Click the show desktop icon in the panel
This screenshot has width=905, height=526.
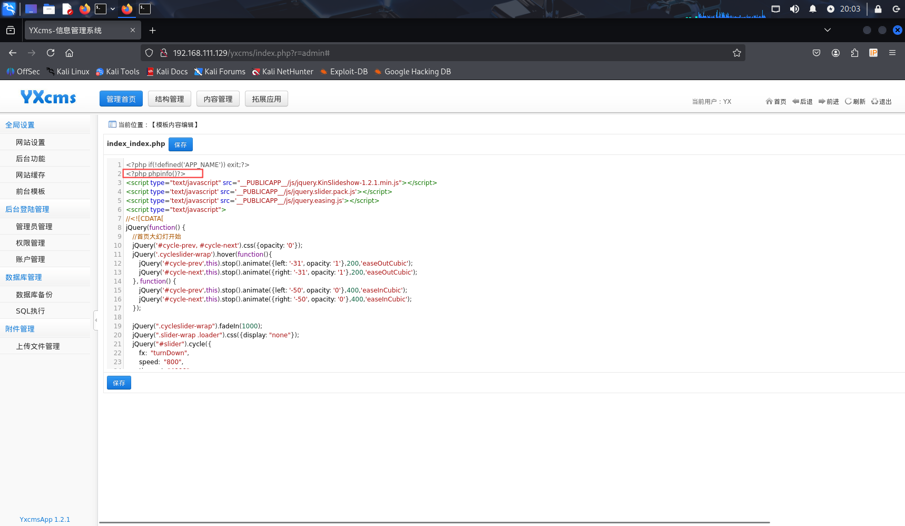(x=31, y=9)
